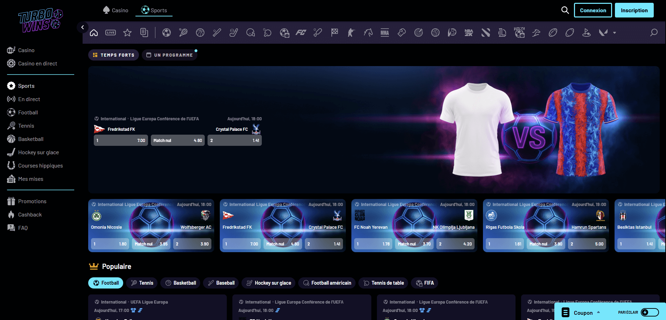Select the Counter-Strike shooter icon

click(351, 32)
